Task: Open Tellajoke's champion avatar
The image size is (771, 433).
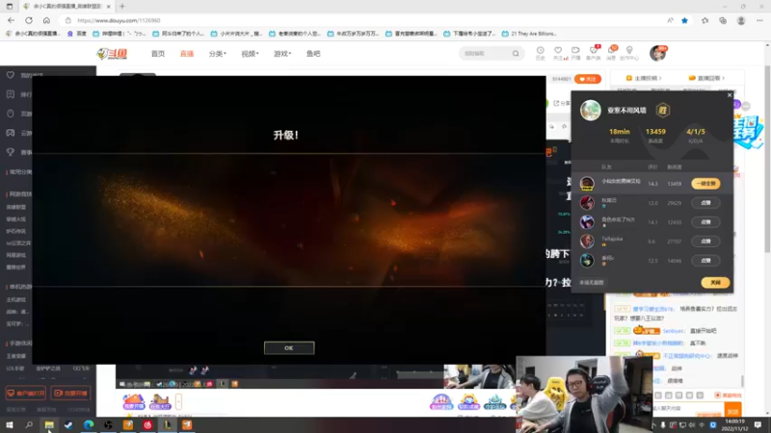Action: click(587, 242)
